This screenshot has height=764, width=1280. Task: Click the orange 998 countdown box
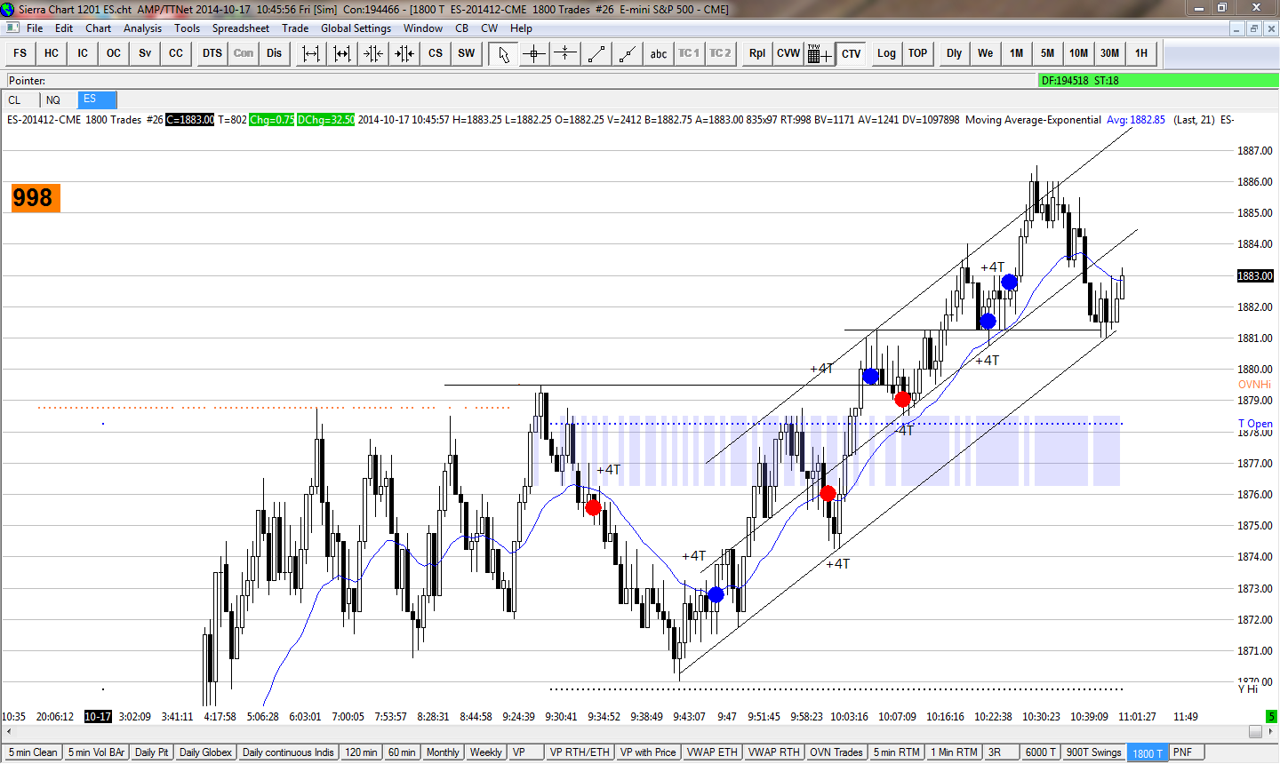pyautogui.click(x=36, y=198)
